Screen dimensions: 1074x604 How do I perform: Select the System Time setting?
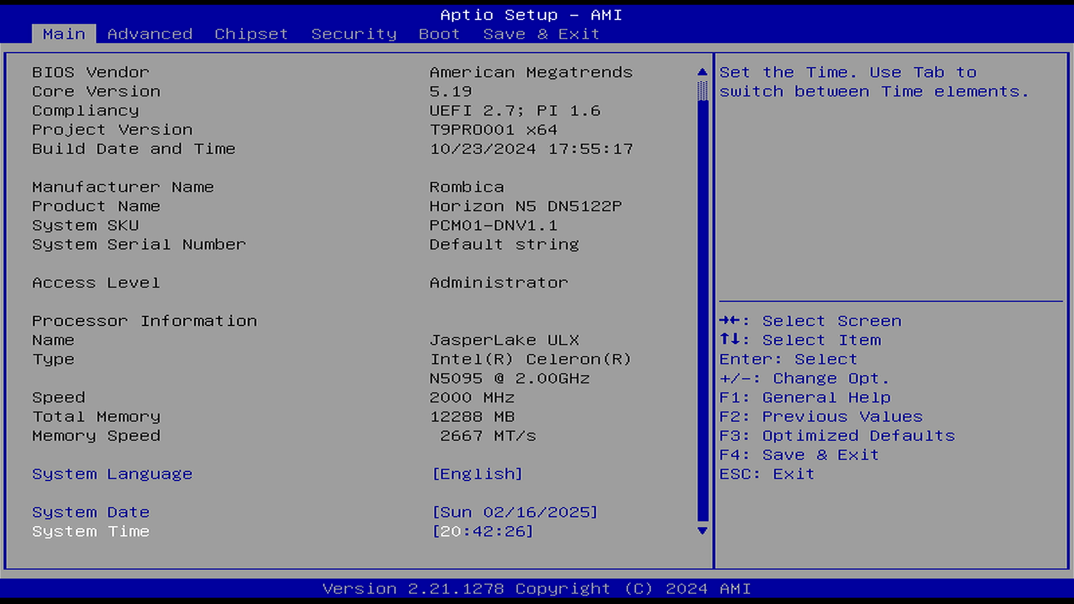91,531
